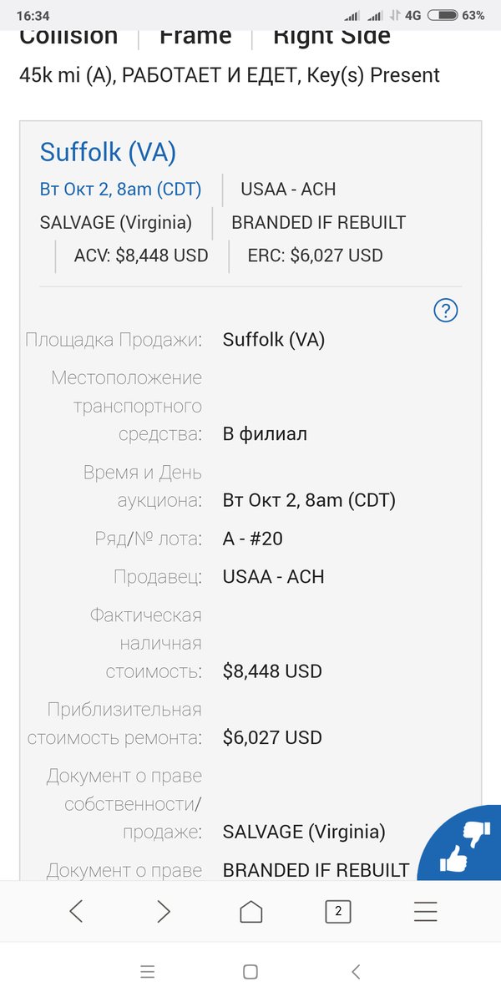
Task: Select the lot number A - #20
Action: 253,539
